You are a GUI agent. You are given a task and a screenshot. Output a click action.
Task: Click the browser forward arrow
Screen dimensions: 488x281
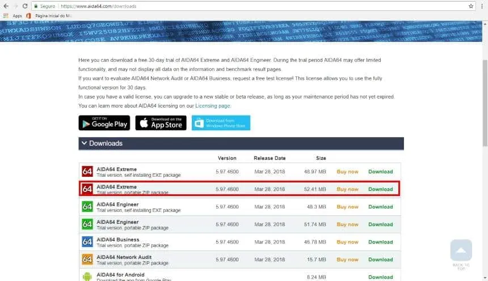click(x=15, y=6)
